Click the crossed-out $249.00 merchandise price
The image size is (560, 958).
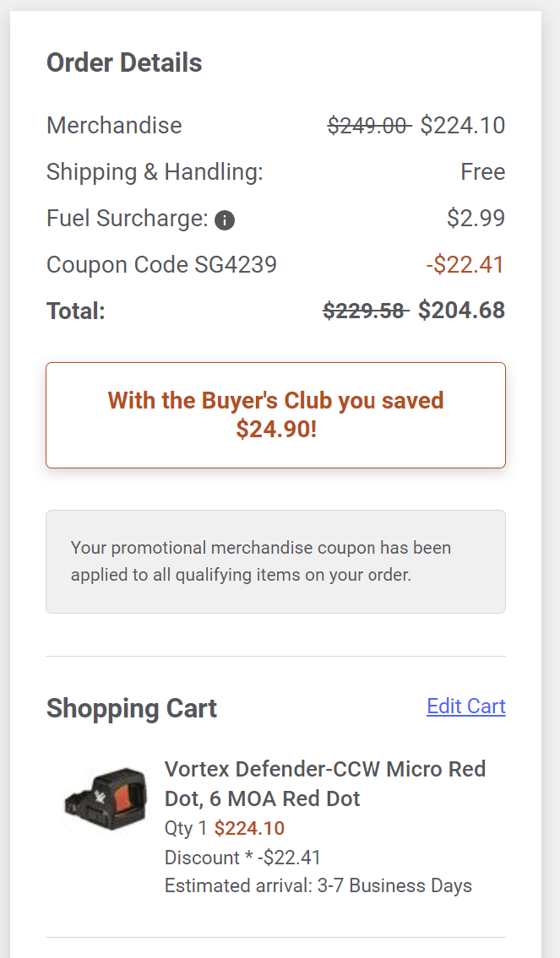[x=369, y=125]
